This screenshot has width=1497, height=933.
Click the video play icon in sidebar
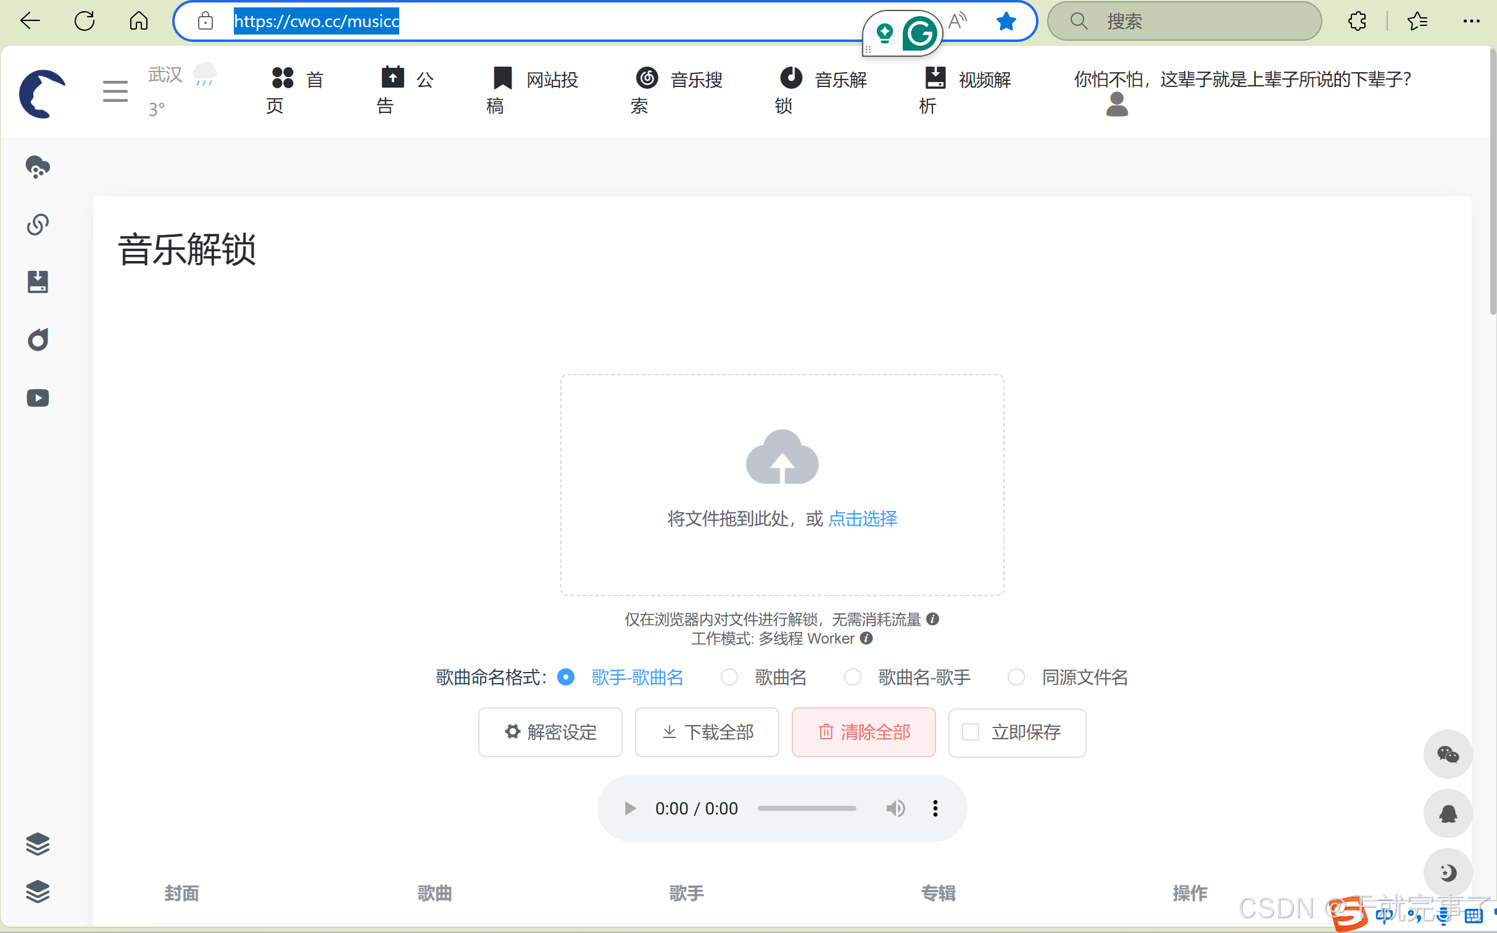(38, 398)
